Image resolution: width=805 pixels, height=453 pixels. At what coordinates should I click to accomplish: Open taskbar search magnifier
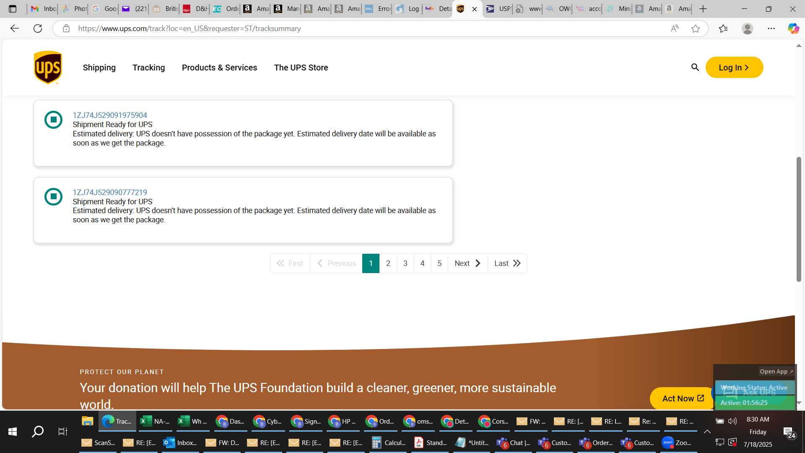(38, 432)
